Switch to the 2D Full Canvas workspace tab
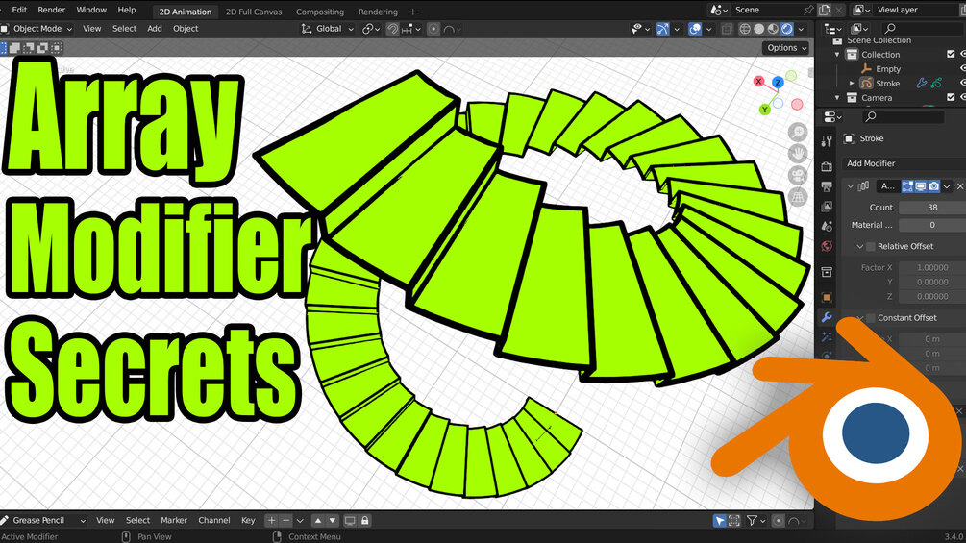Viewport: 966px width, 543px height. (x=253, y=12)
